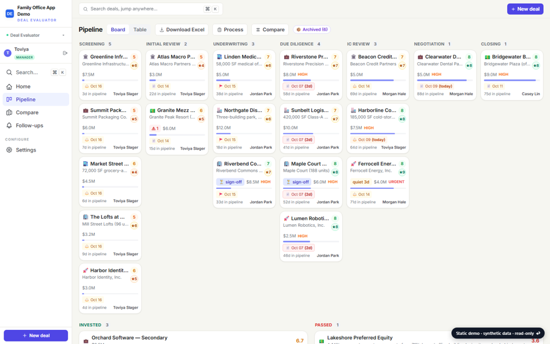
Task: Click the Linden Medic... building icon
Action: (x=219, y=57)
